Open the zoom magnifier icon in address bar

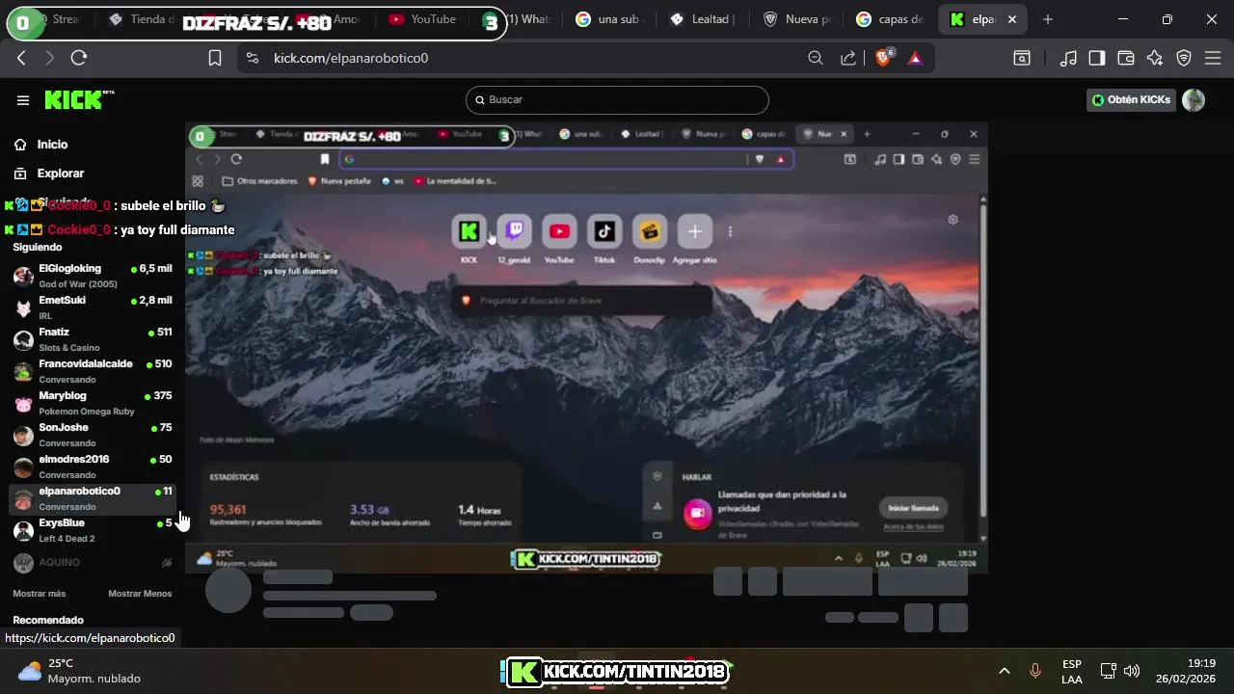816,58
